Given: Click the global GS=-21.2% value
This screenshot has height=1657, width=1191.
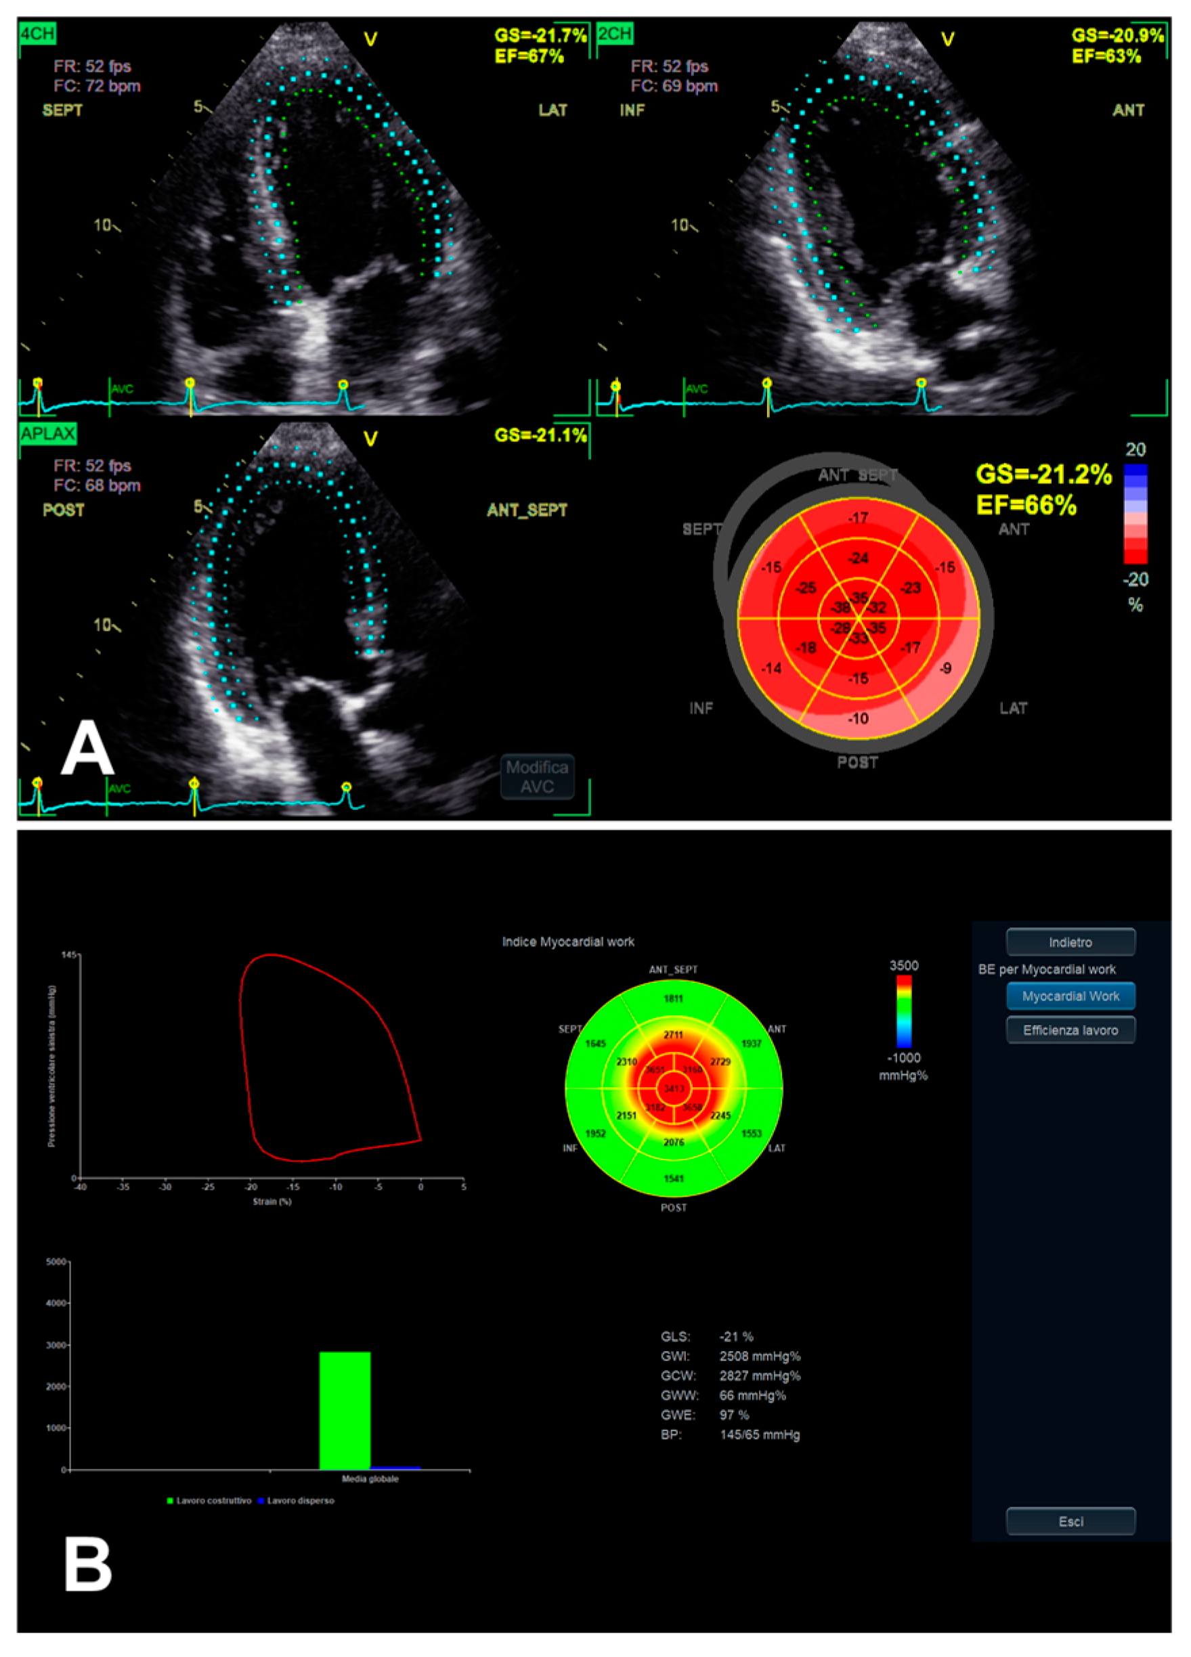Looking at the screenshot, I should [x=1044, y=474].
